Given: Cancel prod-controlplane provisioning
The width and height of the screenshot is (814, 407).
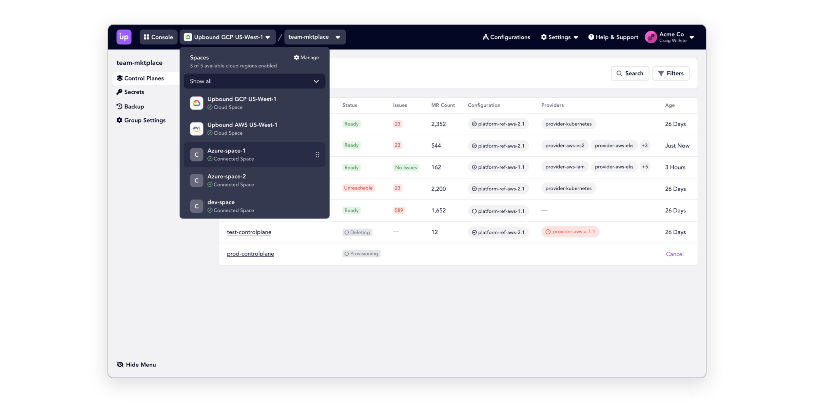Looking at the screenshot, I should [x=674, y=254].
